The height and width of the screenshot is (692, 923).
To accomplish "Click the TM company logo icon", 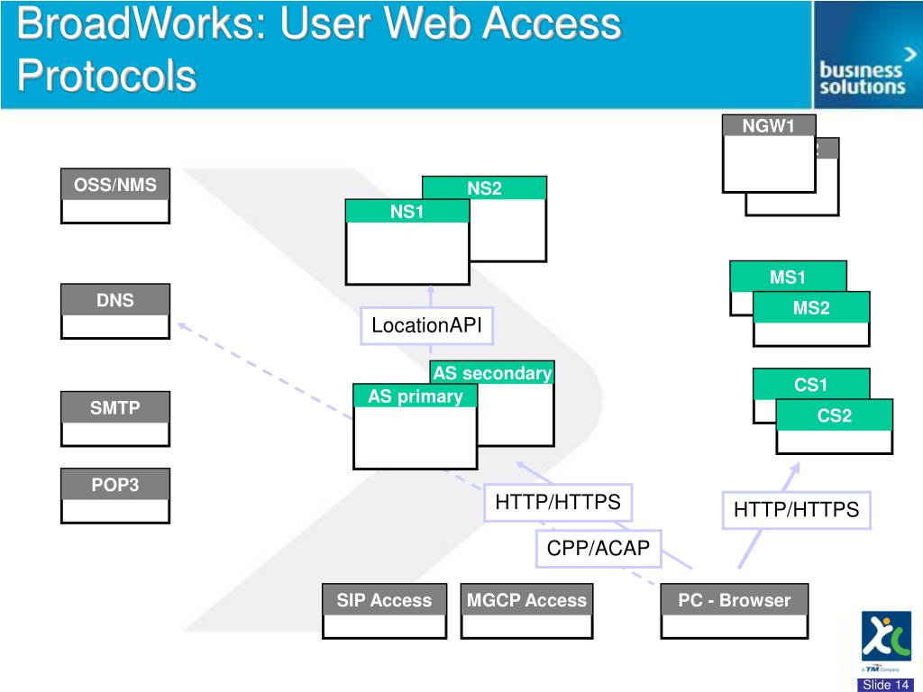I will coord(887,636).
